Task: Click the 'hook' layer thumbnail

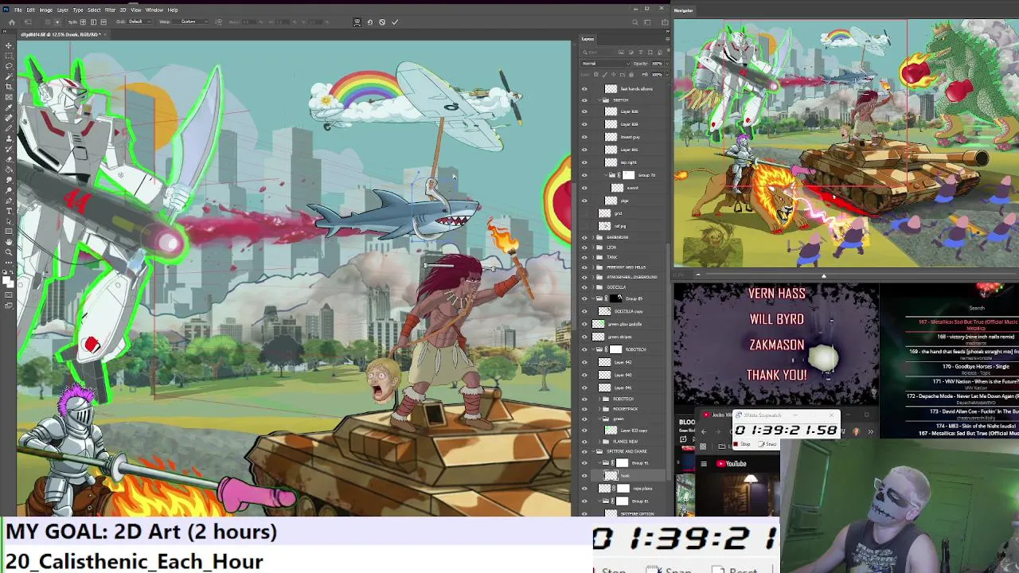Action: [611, 475]
